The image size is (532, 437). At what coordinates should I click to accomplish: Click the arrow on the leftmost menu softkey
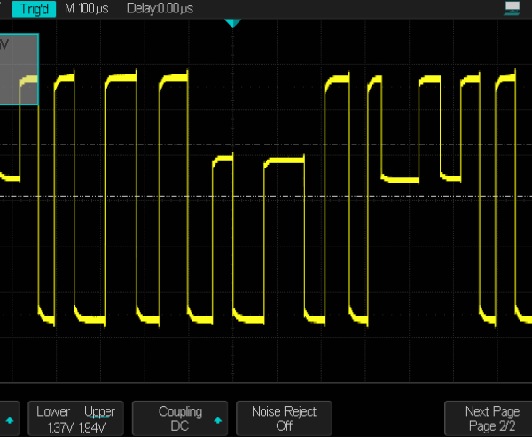click(x=10, y=420)
